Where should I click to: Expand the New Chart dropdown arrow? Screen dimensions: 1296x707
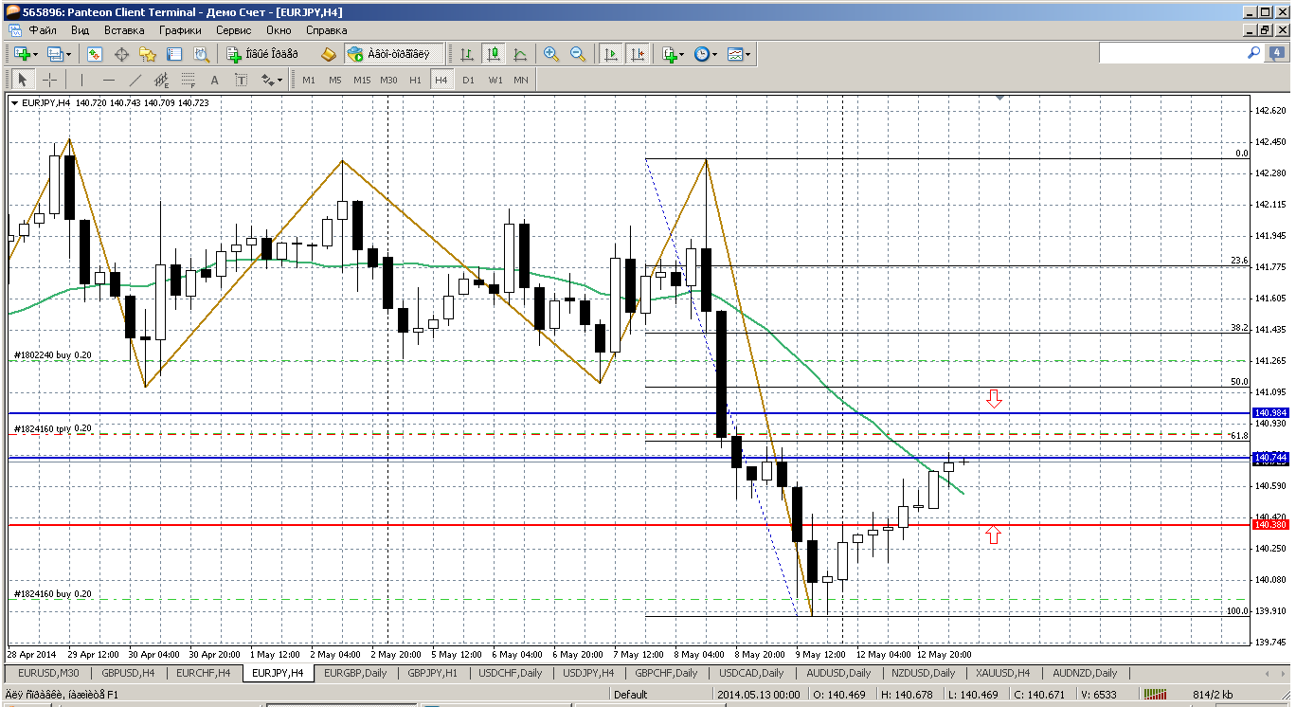click(35, 55)
